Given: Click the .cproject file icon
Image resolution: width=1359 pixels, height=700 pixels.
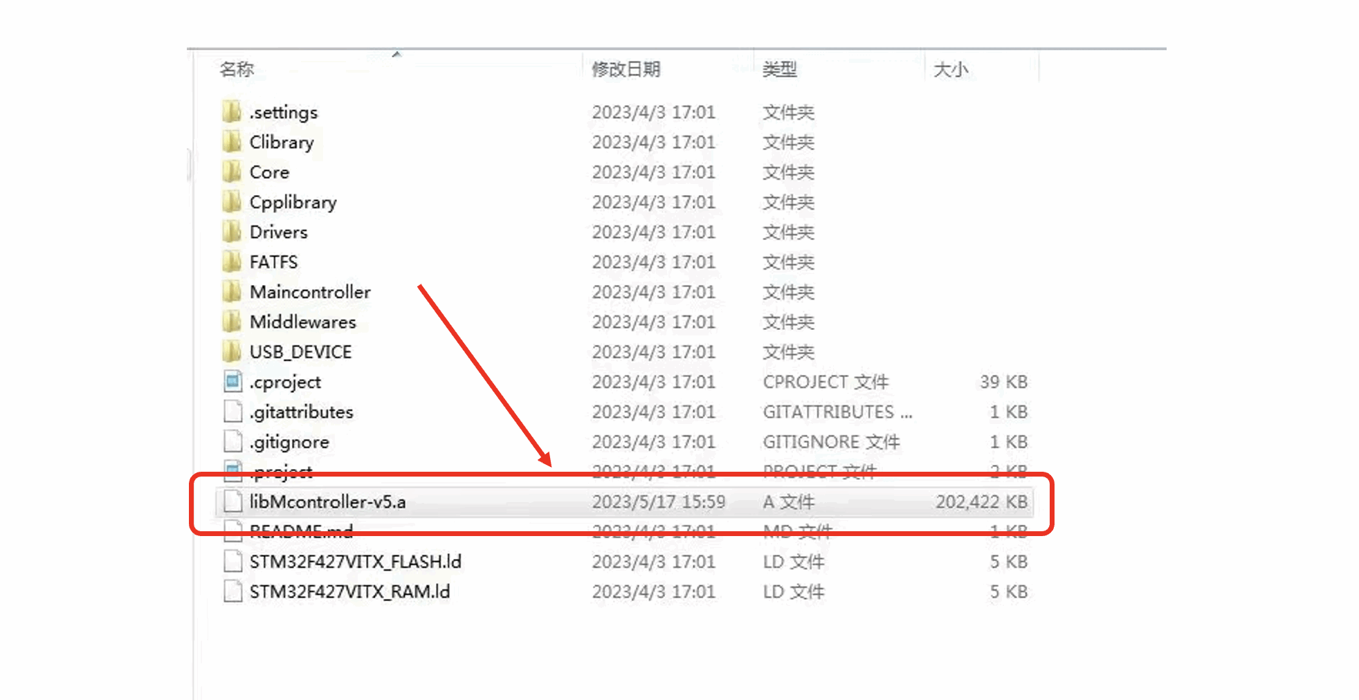Looking at the screenshot, I should click(233, 381).
